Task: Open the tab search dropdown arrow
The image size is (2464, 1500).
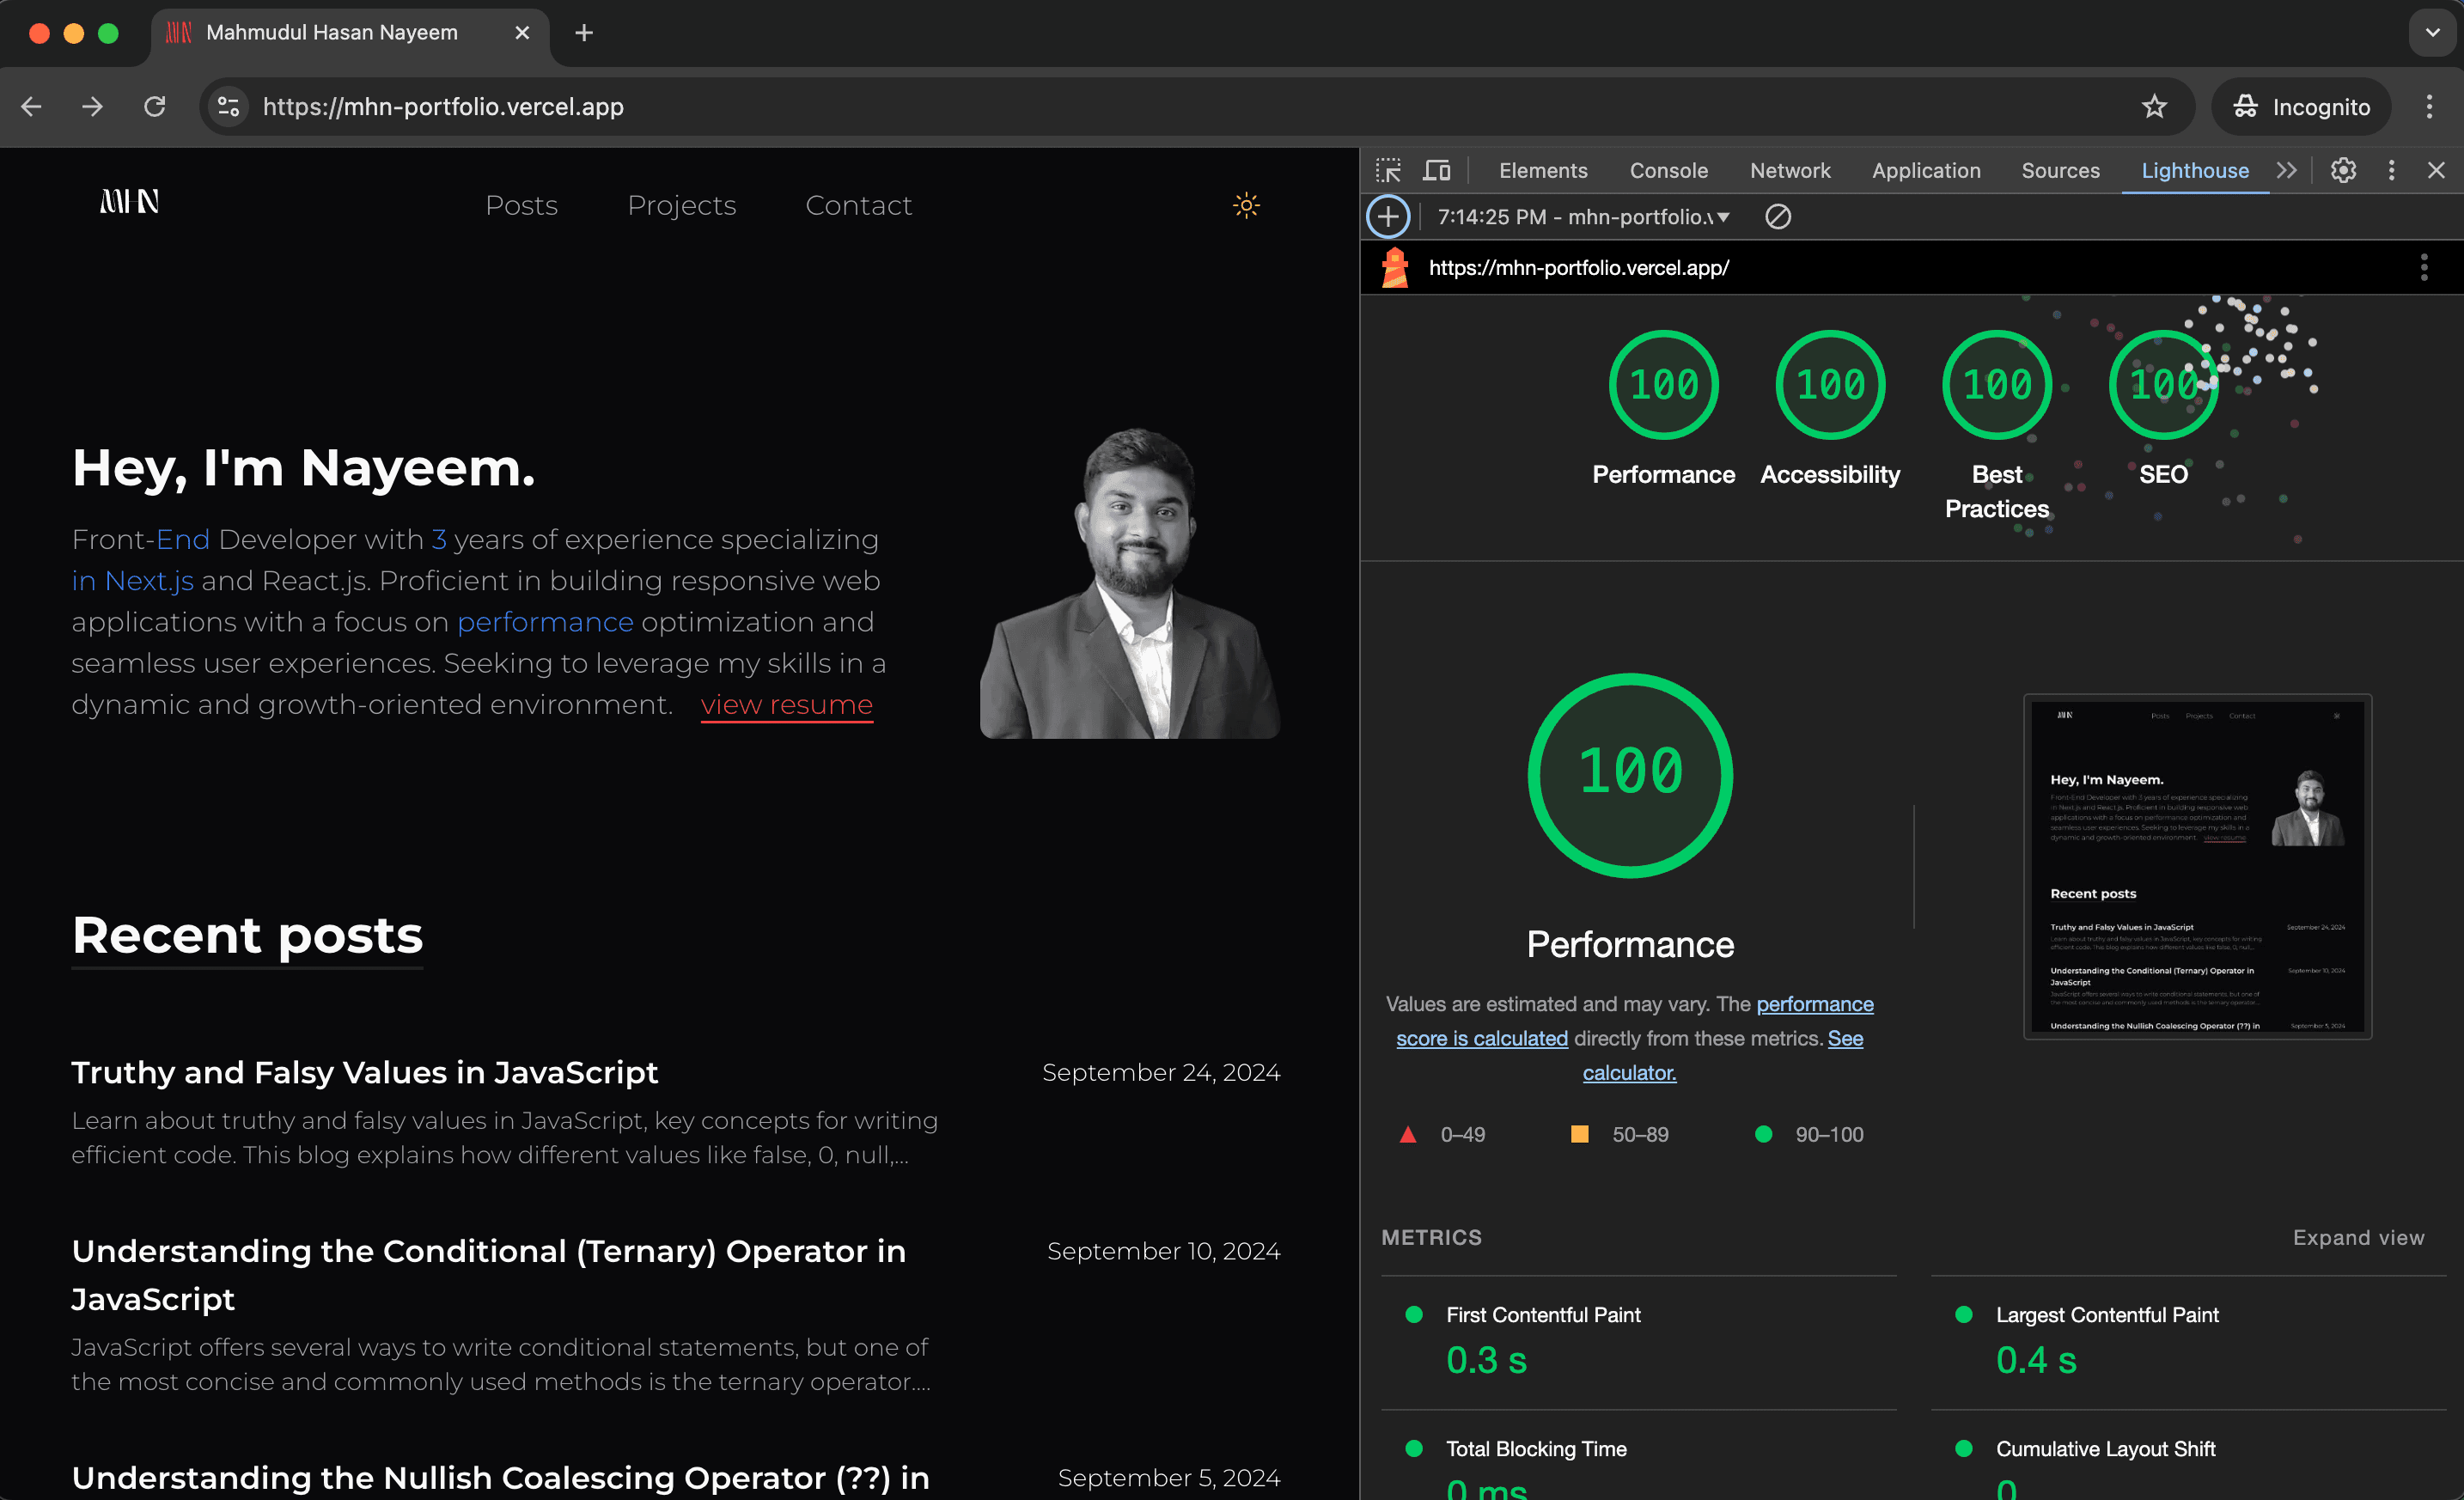Action: click(x=2432, y=33)
